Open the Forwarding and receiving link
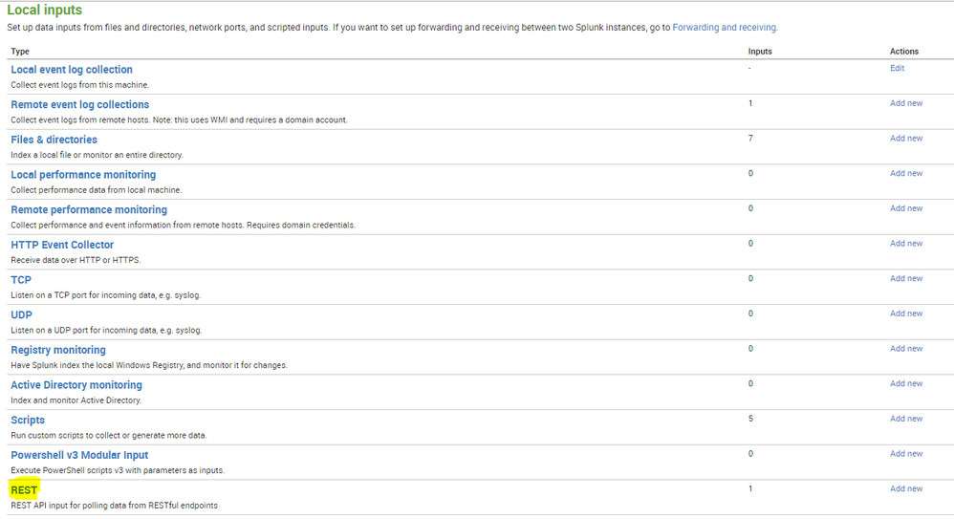The image size is (954, 519). pyautogui.click(x=725, y=28)
